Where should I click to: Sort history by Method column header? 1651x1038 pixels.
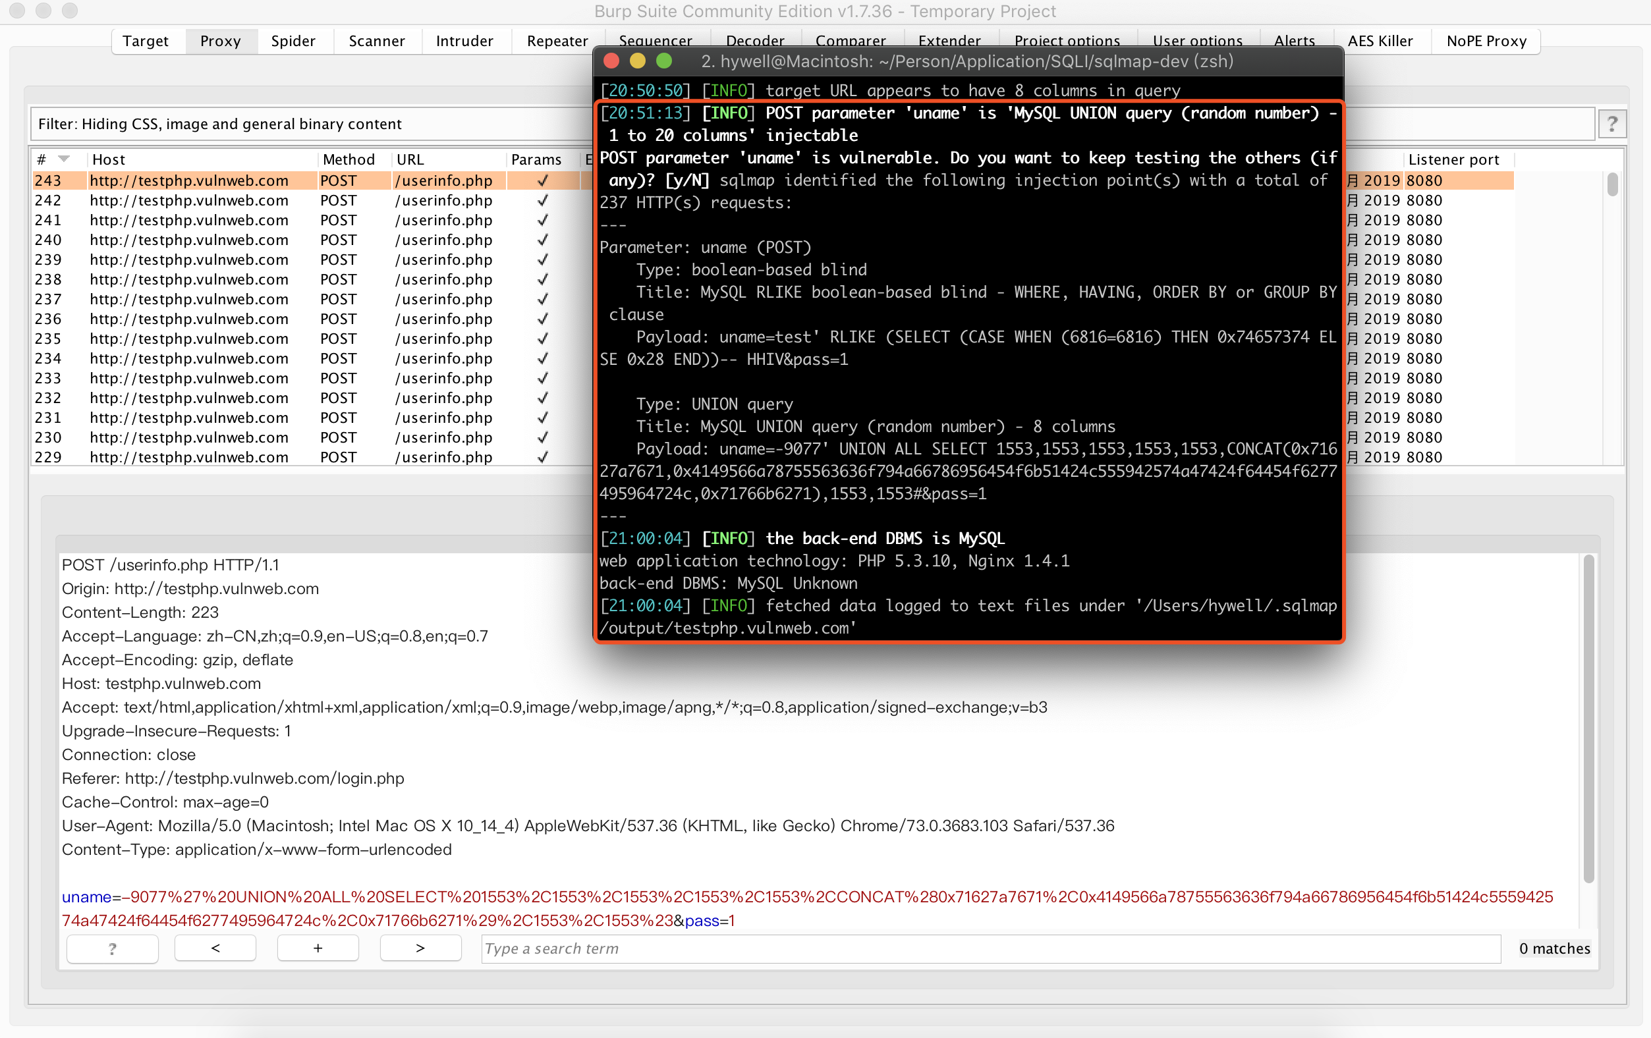click(x=349, y=160)
